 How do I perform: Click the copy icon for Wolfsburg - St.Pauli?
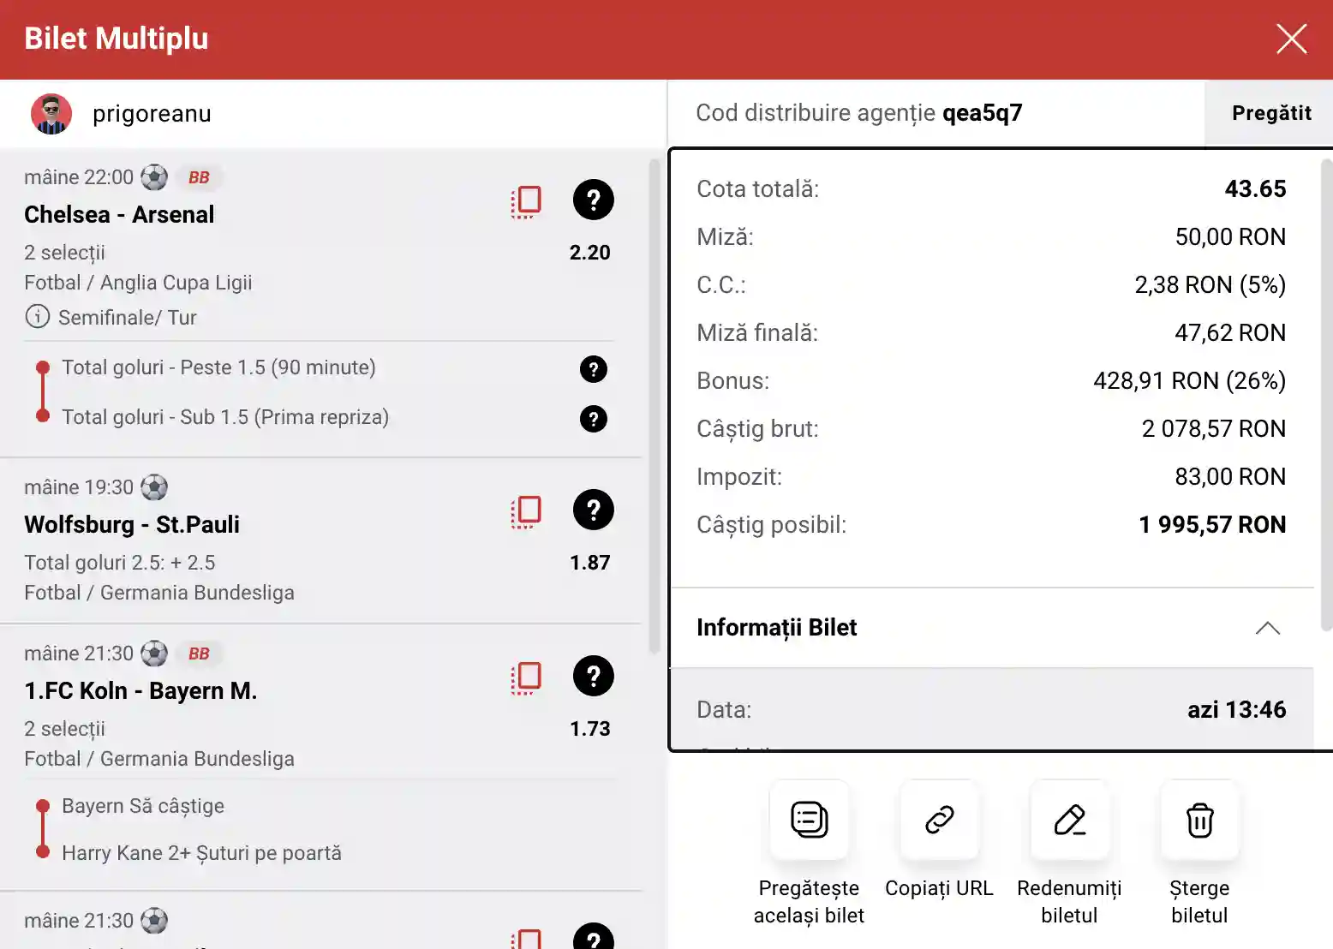point(526,511)
